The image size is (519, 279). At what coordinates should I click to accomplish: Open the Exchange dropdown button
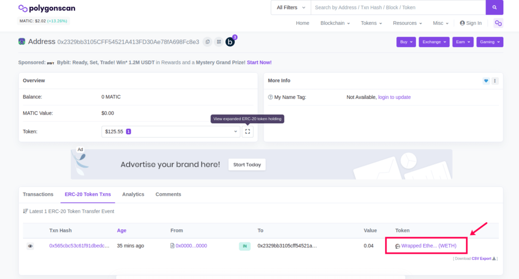click(x=434, y=42)
